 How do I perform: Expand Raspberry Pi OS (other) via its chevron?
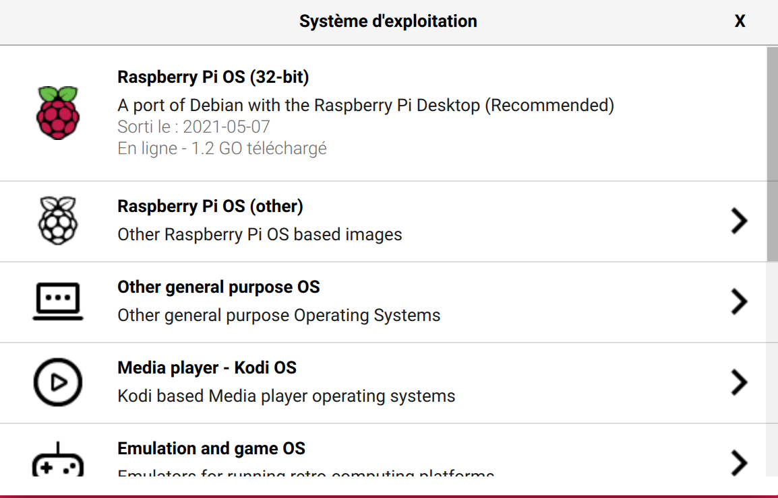(740, 221)
